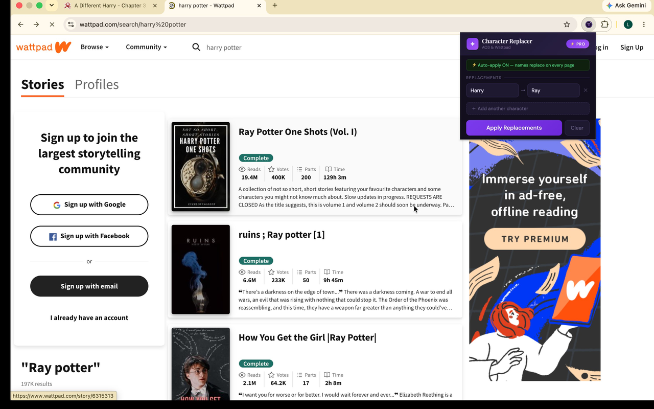The image size is (654, 409).
Task: Click the 129h 3m reading time
Action: pyautogui.click(x=335, y=177)
